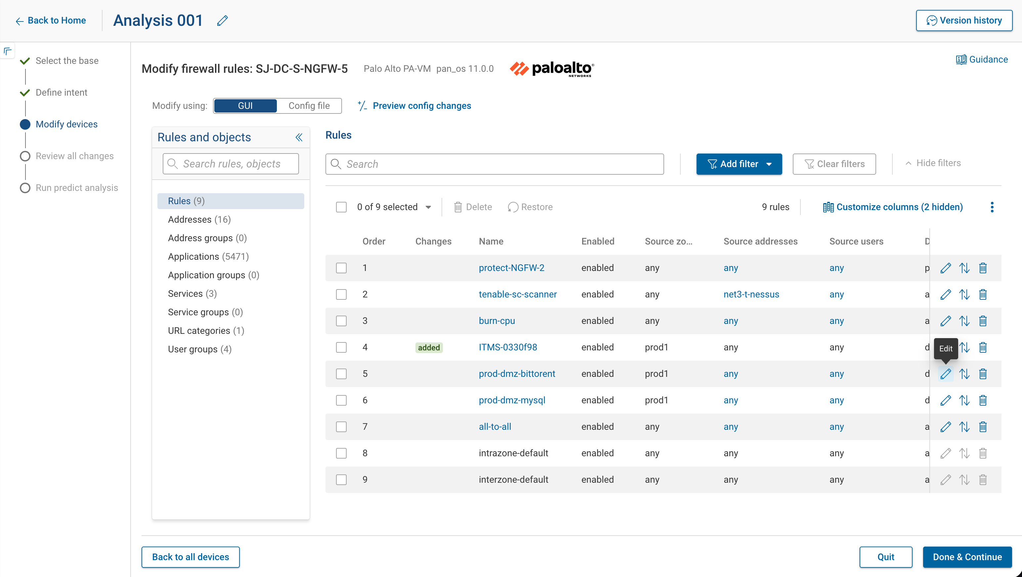Screen dimensions: 1022x577
Task: Delete rule protect-NGFW-2
Action: [983, 268]
